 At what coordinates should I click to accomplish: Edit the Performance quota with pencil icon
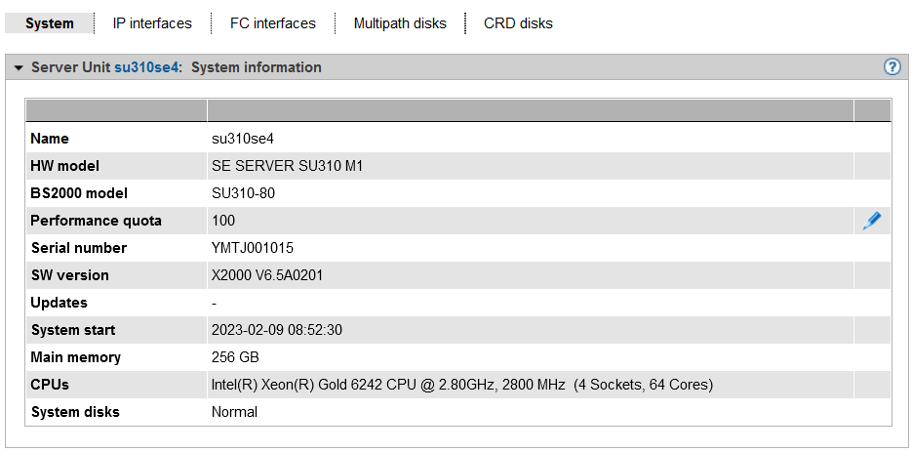[872, 221]
